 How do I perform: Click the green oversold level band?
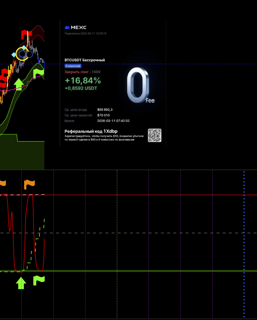(140, 271)
